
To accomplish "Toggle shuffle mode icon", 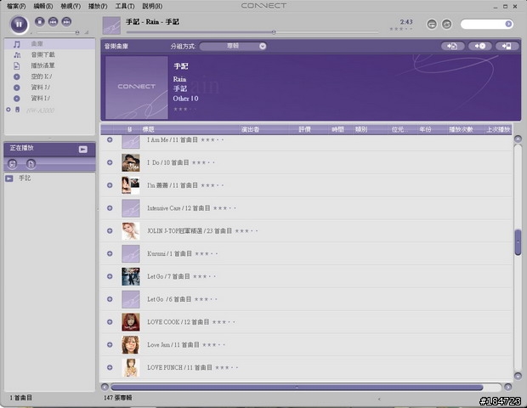I will (x=446, y=24).
